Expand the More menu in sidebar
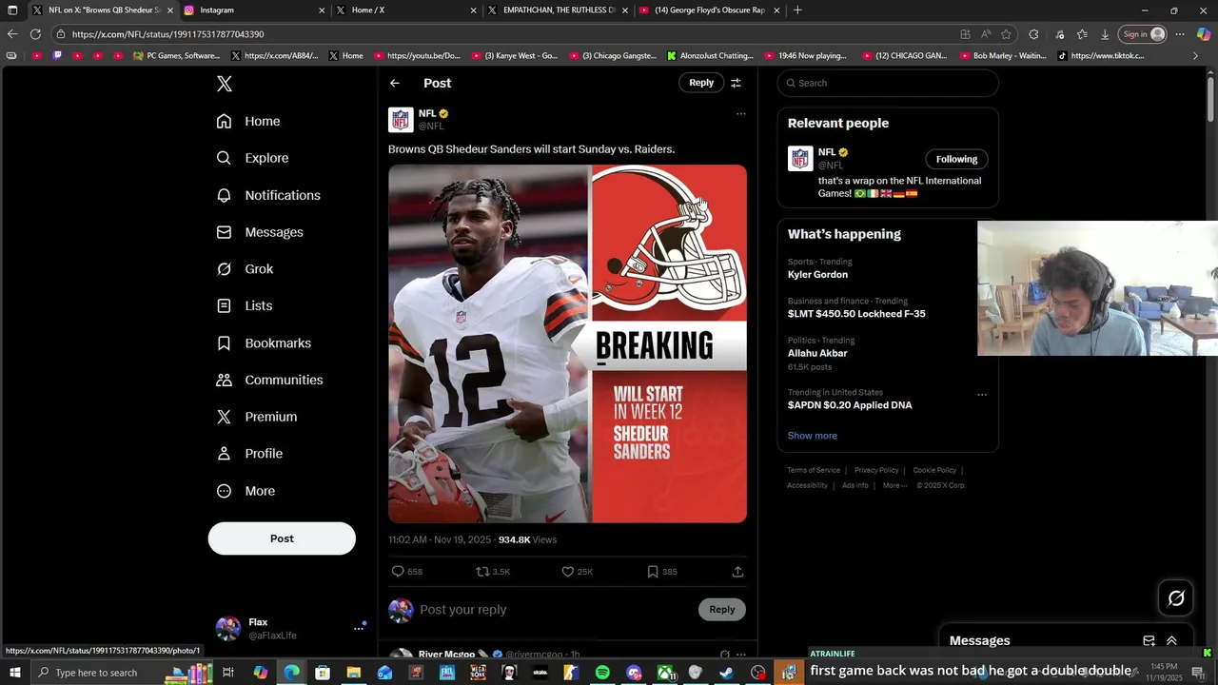The width and height of the screenshot is (1218, 685). (x=246, y=491)
